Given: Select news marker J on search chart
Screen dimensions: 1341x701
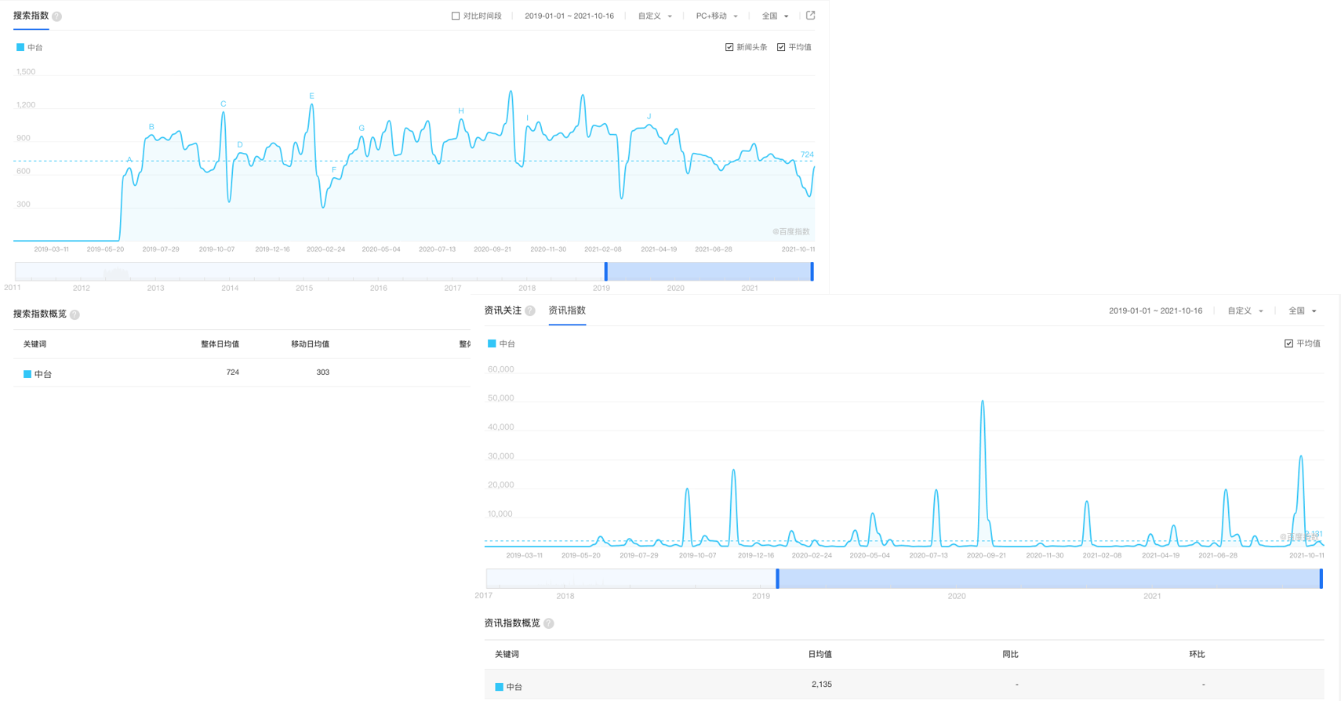Looking at the screenshot, I should (649, 117).
